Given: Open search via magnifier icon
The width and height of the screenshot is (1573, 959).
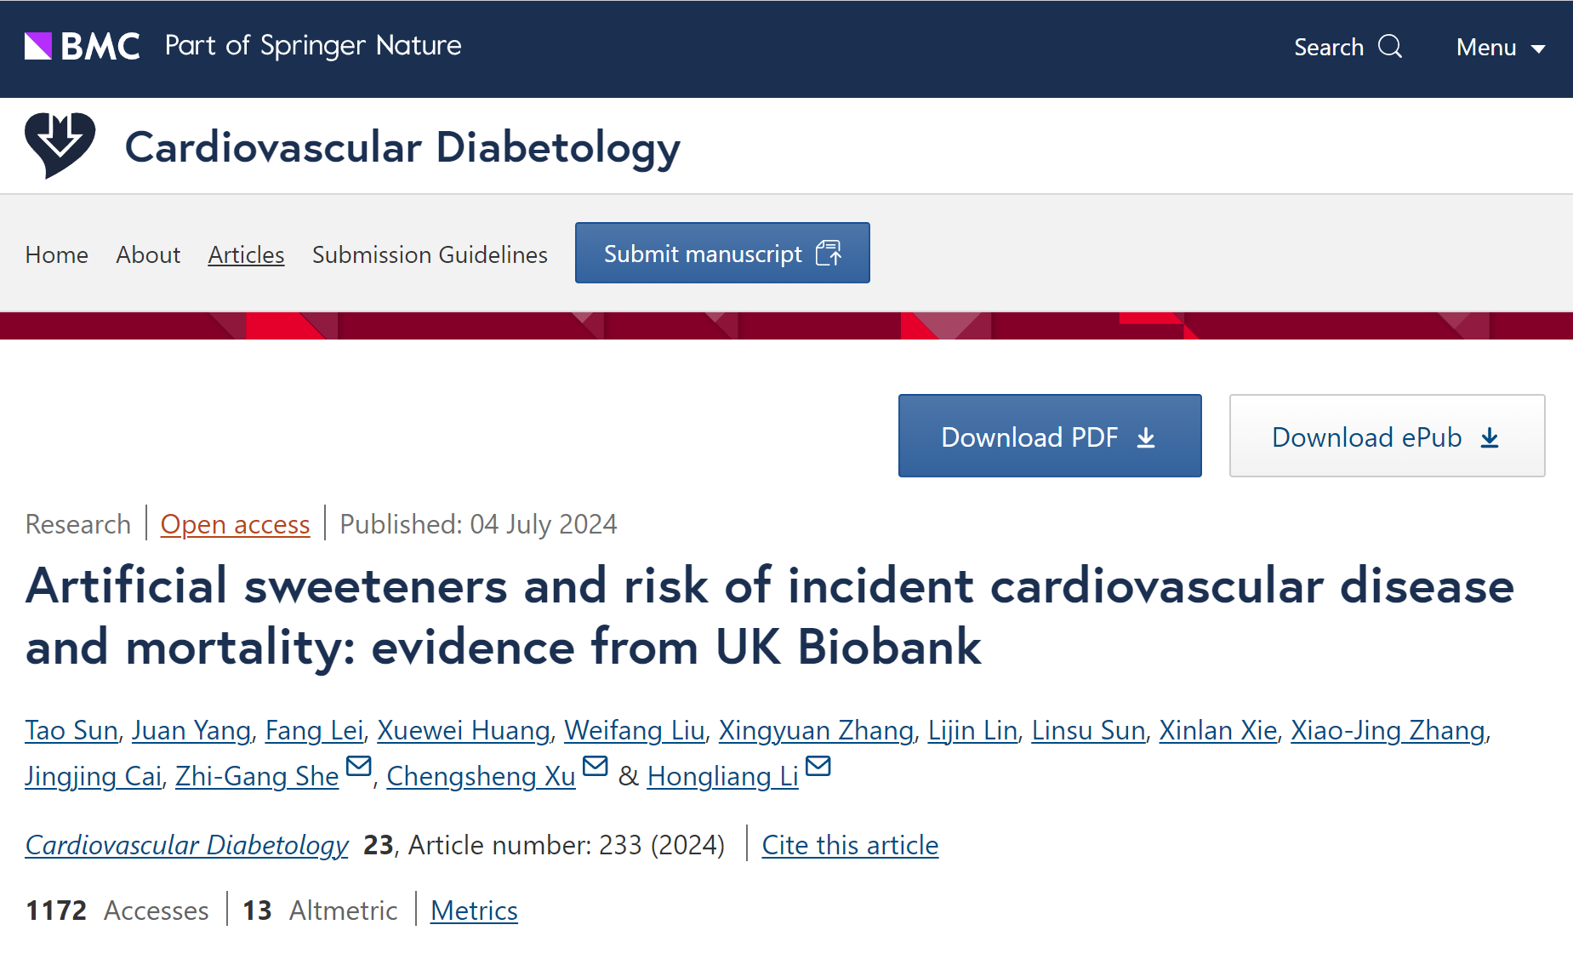Looking at the screenshot, I should click(x=1390, y=46).
